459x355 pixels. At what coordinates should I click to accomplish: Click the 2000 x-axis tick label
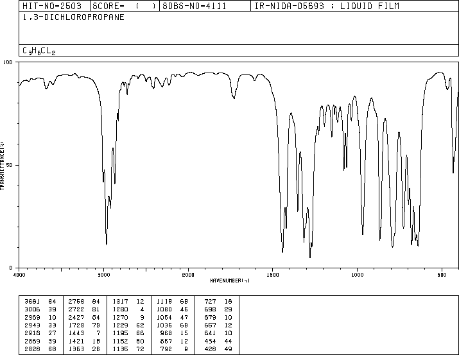188,275
